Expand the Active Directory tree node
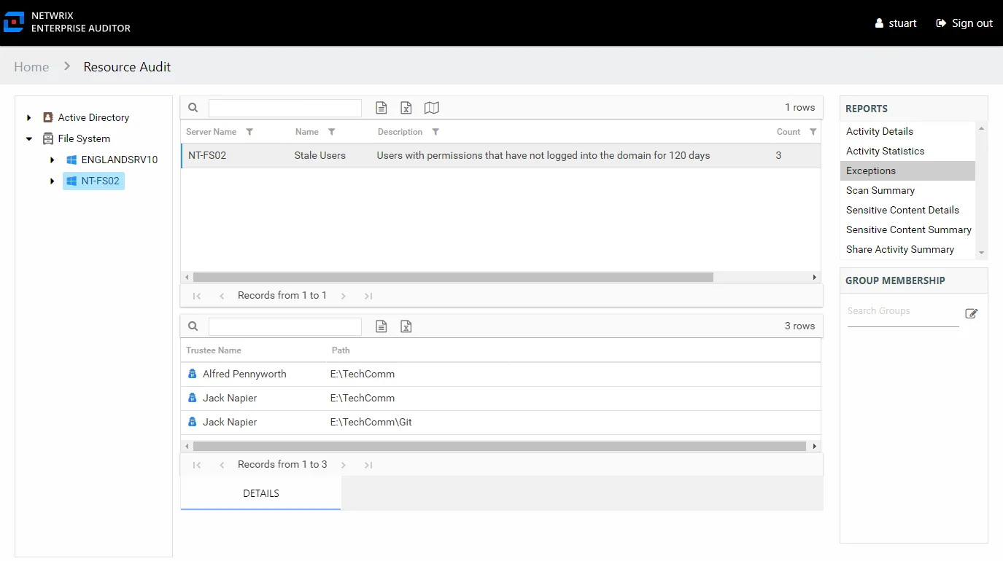Viewport: 1003px width, 561px height. click(x=29, y=117)
